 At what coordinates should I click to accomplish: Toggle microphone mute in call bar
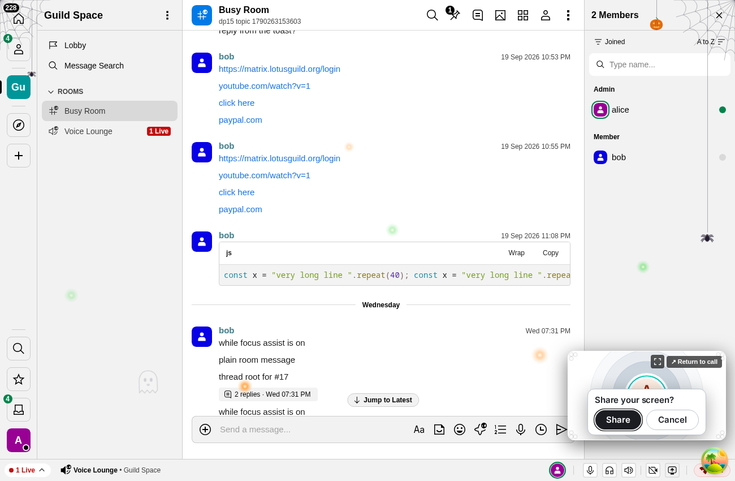coord(590,470)
